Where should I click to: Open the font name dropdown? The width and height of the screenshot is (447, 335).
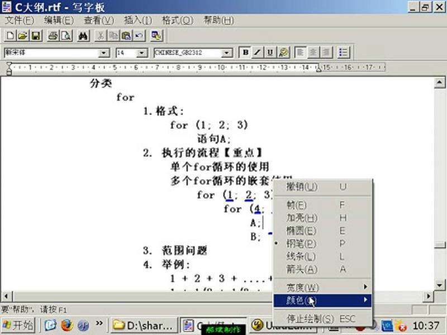coord(104,52)
